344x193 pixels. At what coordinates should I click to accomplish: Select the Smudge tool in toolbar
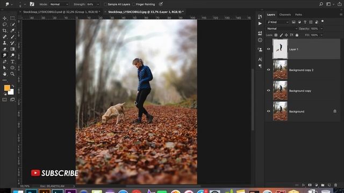pos(5,55)
